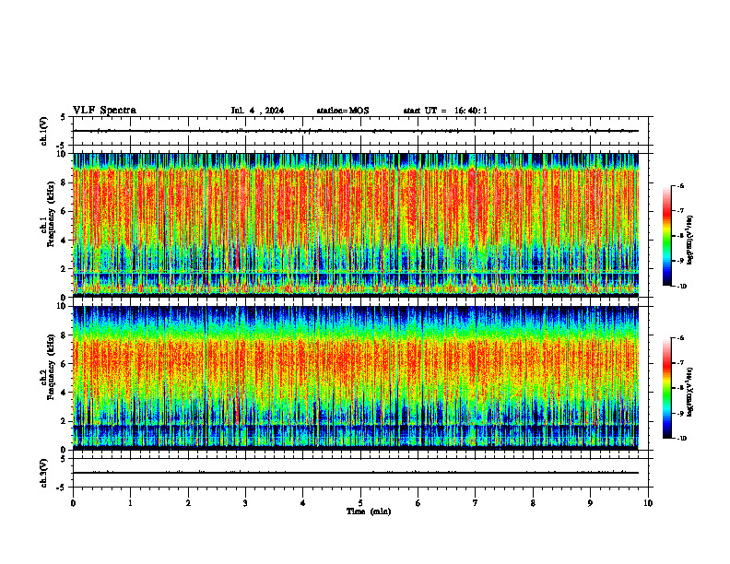Click time-axis tick label '6'
Screen dimensions: 730x564
[x=418, y=503]
